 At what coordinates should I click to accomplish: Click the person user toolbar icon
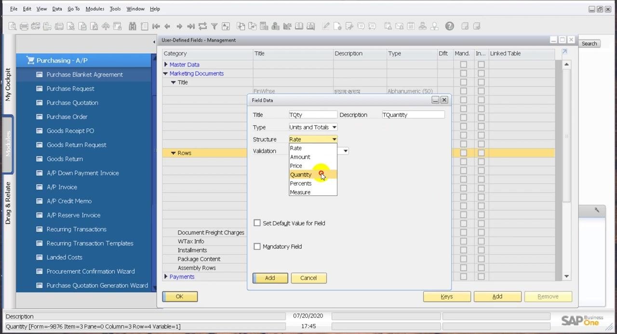(434, 26)
